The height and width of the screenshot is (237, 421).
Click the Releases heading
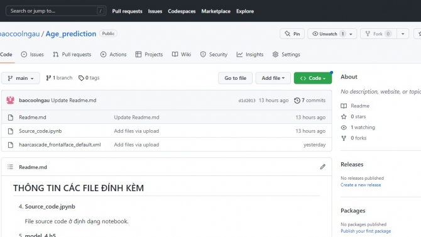click(352, 165)
